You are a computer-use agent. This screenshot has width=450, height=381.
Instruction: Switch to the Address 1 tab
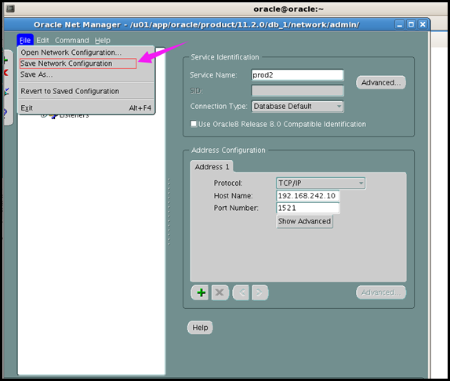pyautogui.click(x=212, y=167)
